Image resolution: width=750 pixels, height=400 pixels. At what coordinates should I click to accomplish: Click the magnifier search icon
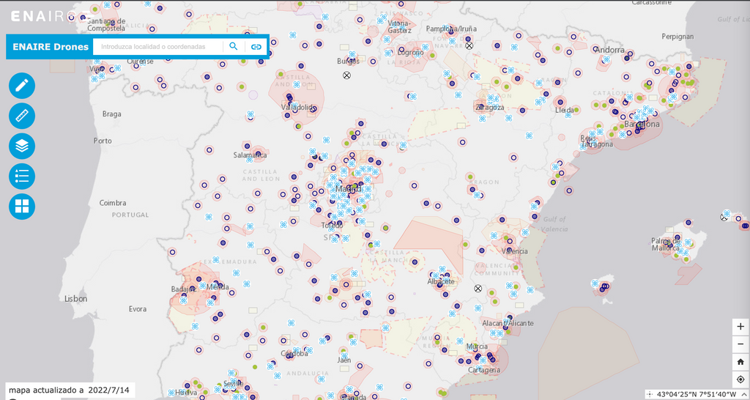234,46
